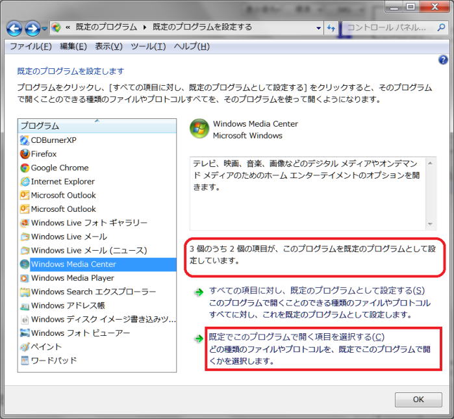Select Windows Media Player in the list
Screen dimensions: 454x419
(x=97, y=278)
